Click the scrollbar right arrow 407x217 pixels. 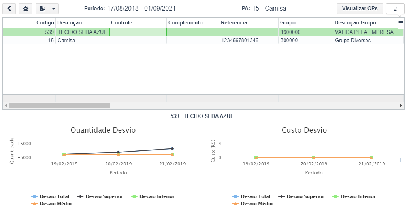[401, 105]
